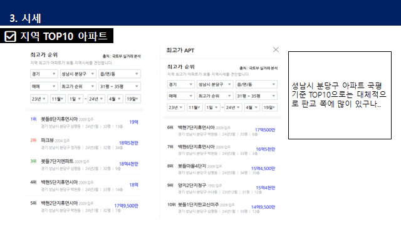Click the 14억9,500만 price value
The width and height of the screenshot is (401, 225).
(263, 207)
